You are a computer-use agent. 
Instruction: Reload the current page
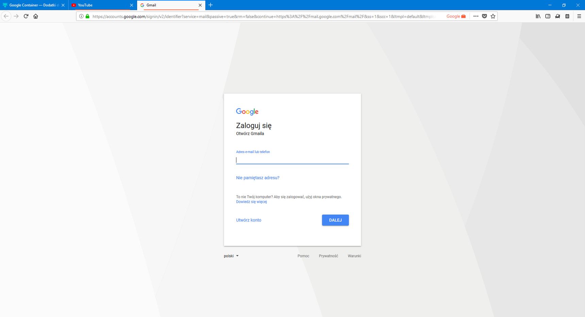point(26,16)
